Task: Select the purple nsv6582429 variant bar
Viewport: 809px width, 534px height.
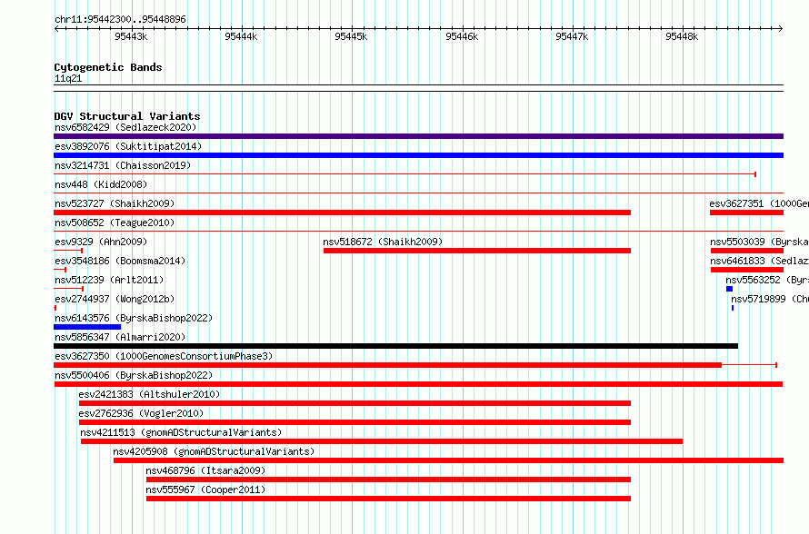Action: click(x=418, y=136)
